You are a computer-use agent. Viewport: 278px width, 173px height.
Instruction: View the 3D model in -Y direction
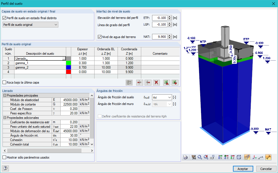pos(226,157)
